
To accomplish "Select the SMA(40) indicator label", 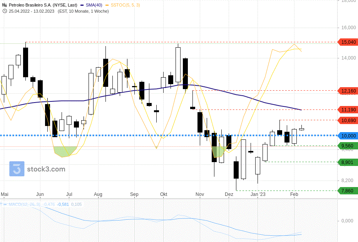I will coord(94,5).
